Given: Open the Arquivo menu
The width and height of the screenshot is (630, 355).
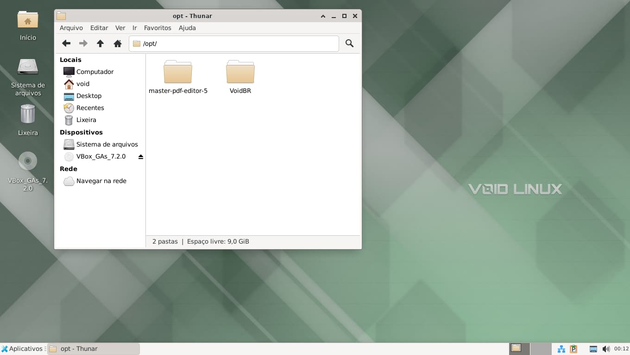Looking at the screenshot, I should [71, 28].
